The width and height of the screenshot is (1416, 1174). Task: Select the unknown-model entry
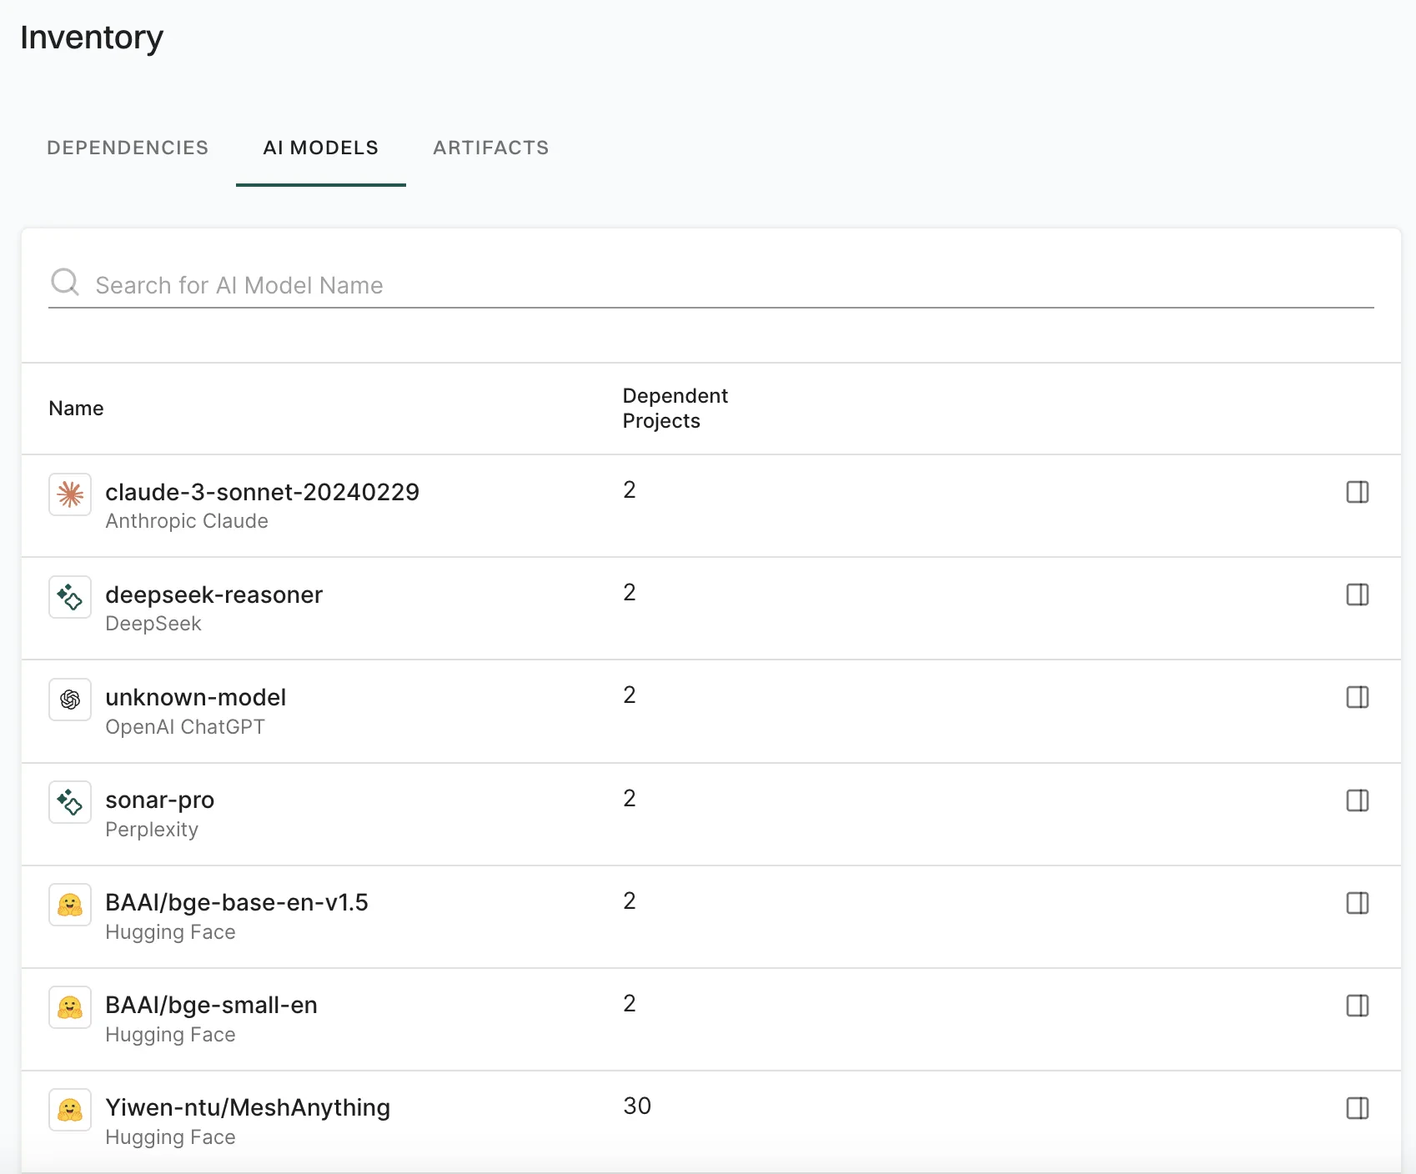[x=195, y=697]
